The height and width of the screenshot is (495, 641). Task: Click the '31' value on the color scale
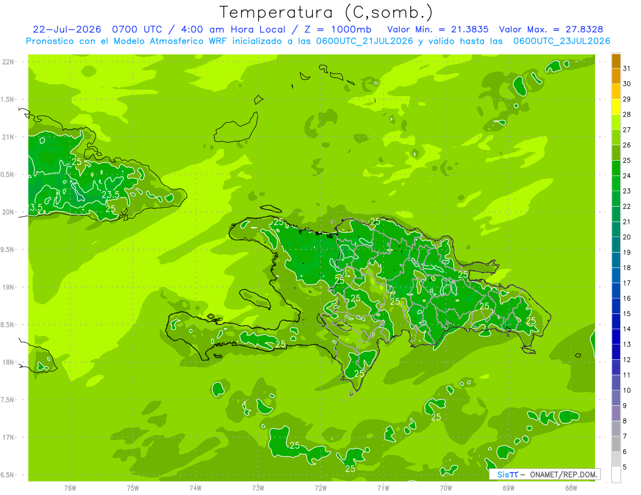627,68
